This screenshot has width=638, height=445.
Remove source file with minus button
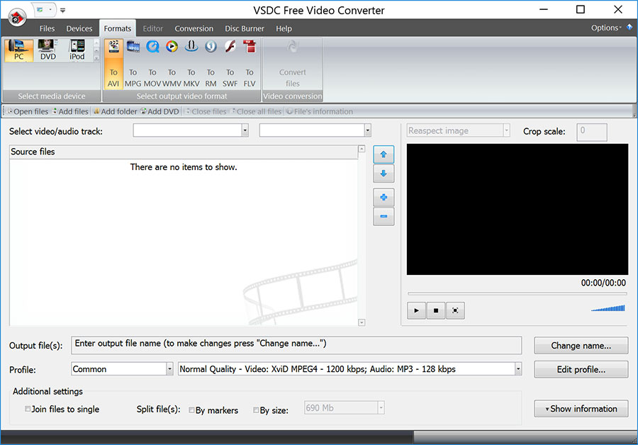(384, 216)
